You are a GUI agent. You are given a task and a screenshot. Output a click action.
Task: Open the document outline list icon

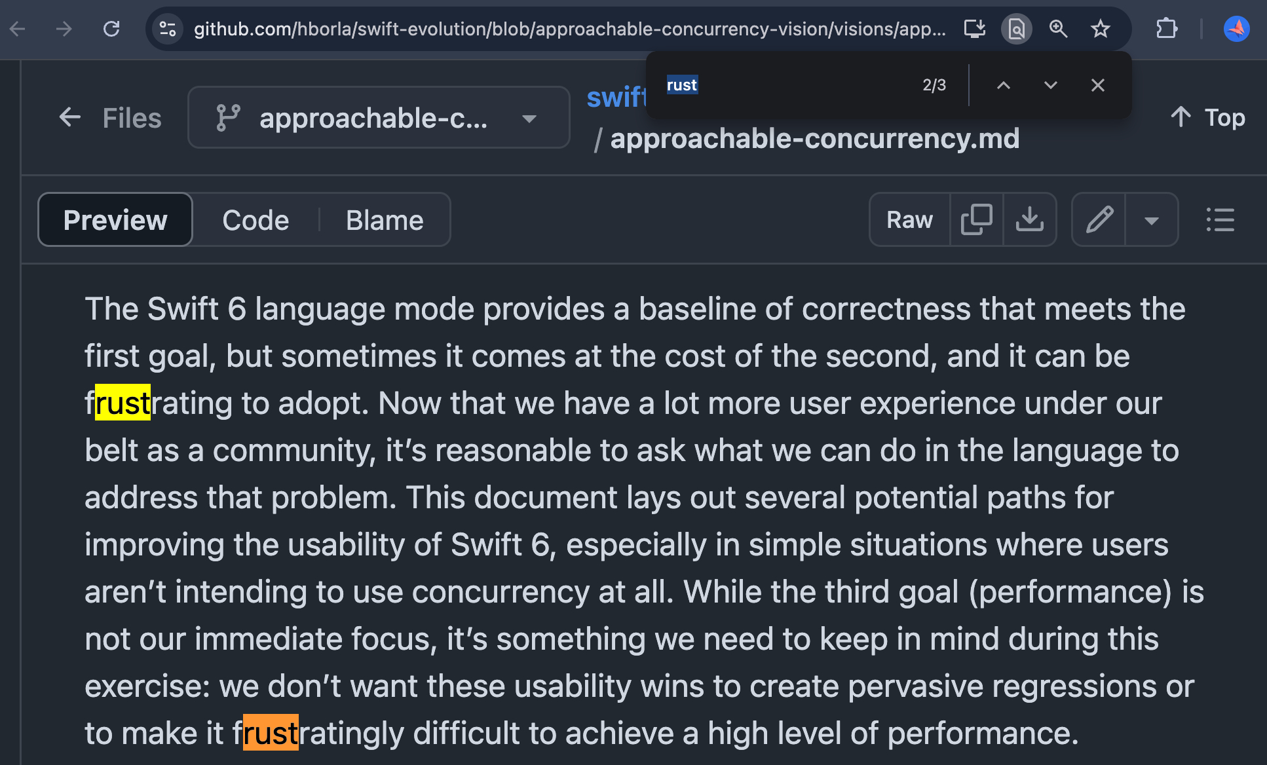(x=1220, y=220)
